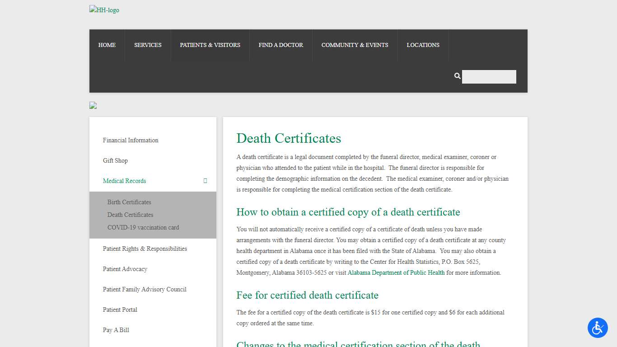Click the search magnifier icon

pyautogui.click(x=457, y=76)
